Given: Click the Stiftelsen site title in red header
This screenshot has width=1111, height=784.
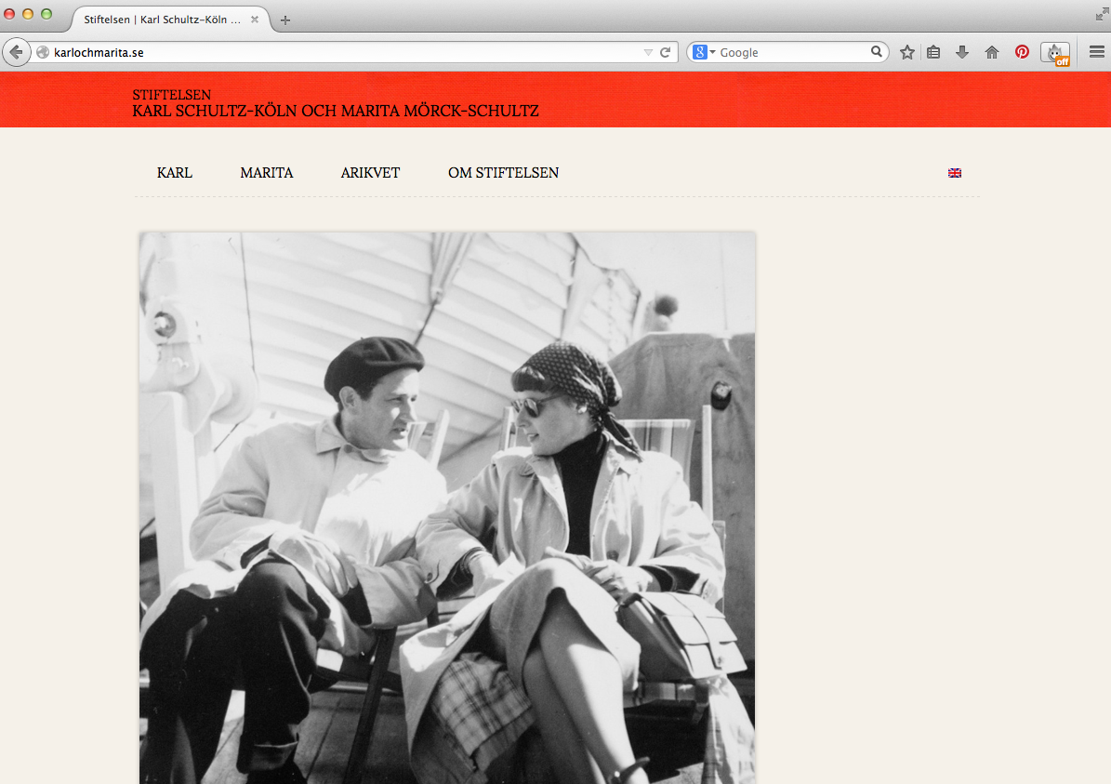Looking at the screenshot, I should click(x=335, y=103).
